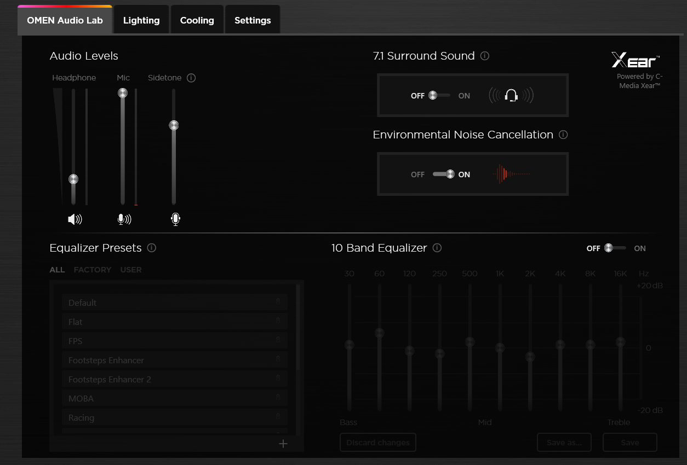Click the 10 Band Equalizer info icon
Screen dimensions: 687x465
coord(437,248)
